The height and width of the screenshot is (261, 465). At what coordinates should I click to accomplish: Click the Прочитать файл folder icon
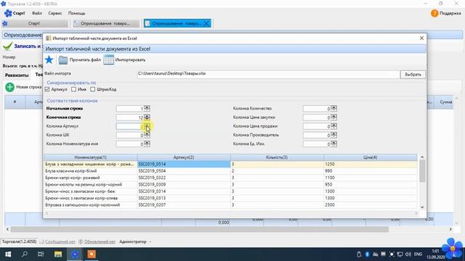point(63,60)
